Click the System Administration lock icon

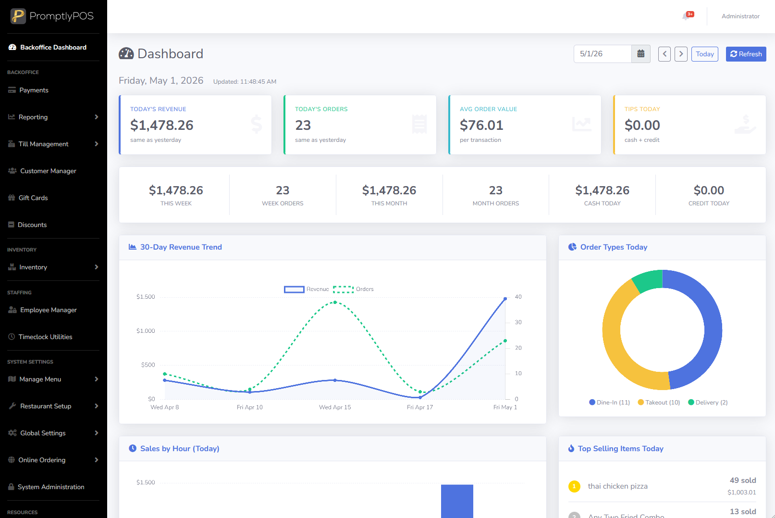(x=11, y=487)
